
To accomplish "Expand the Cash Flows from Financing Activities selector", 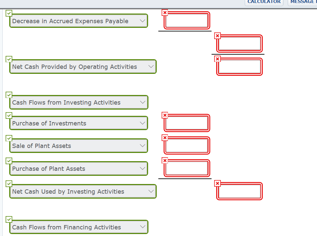I will [142, 227].
